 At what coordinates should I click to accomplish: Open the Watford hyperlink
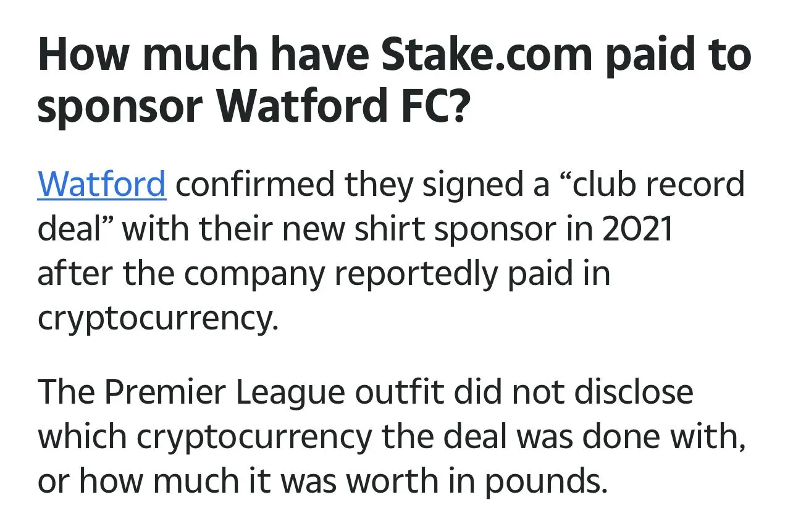[101, 184]
